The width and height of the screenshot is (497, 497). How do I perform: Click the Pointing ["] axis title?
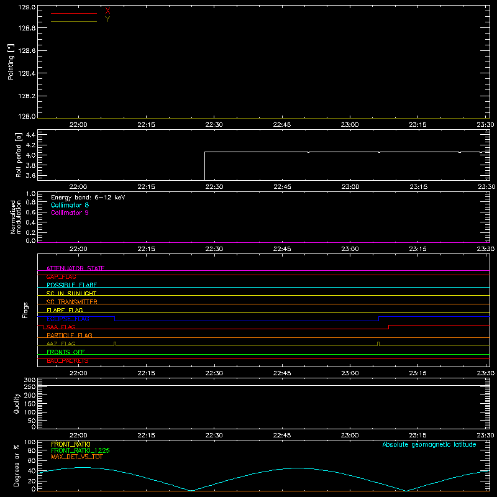tap(11, 62)
